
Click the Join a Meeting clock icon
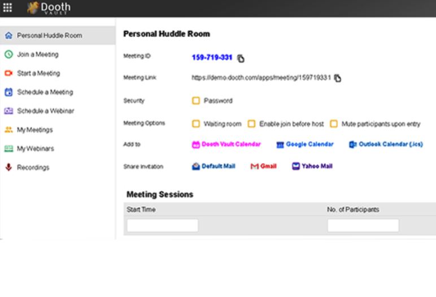click(8, 55)
